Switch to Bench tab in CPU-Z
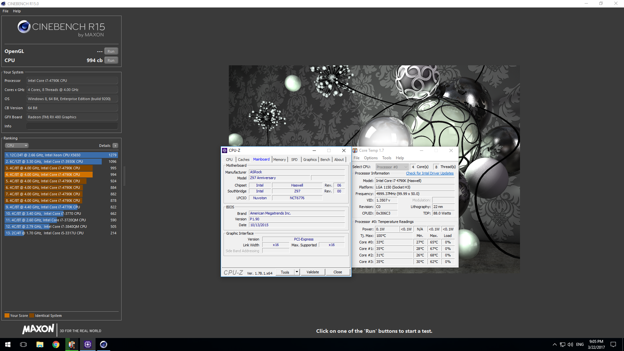The height and width of the screenshot is (351, 624). (325, 160)
